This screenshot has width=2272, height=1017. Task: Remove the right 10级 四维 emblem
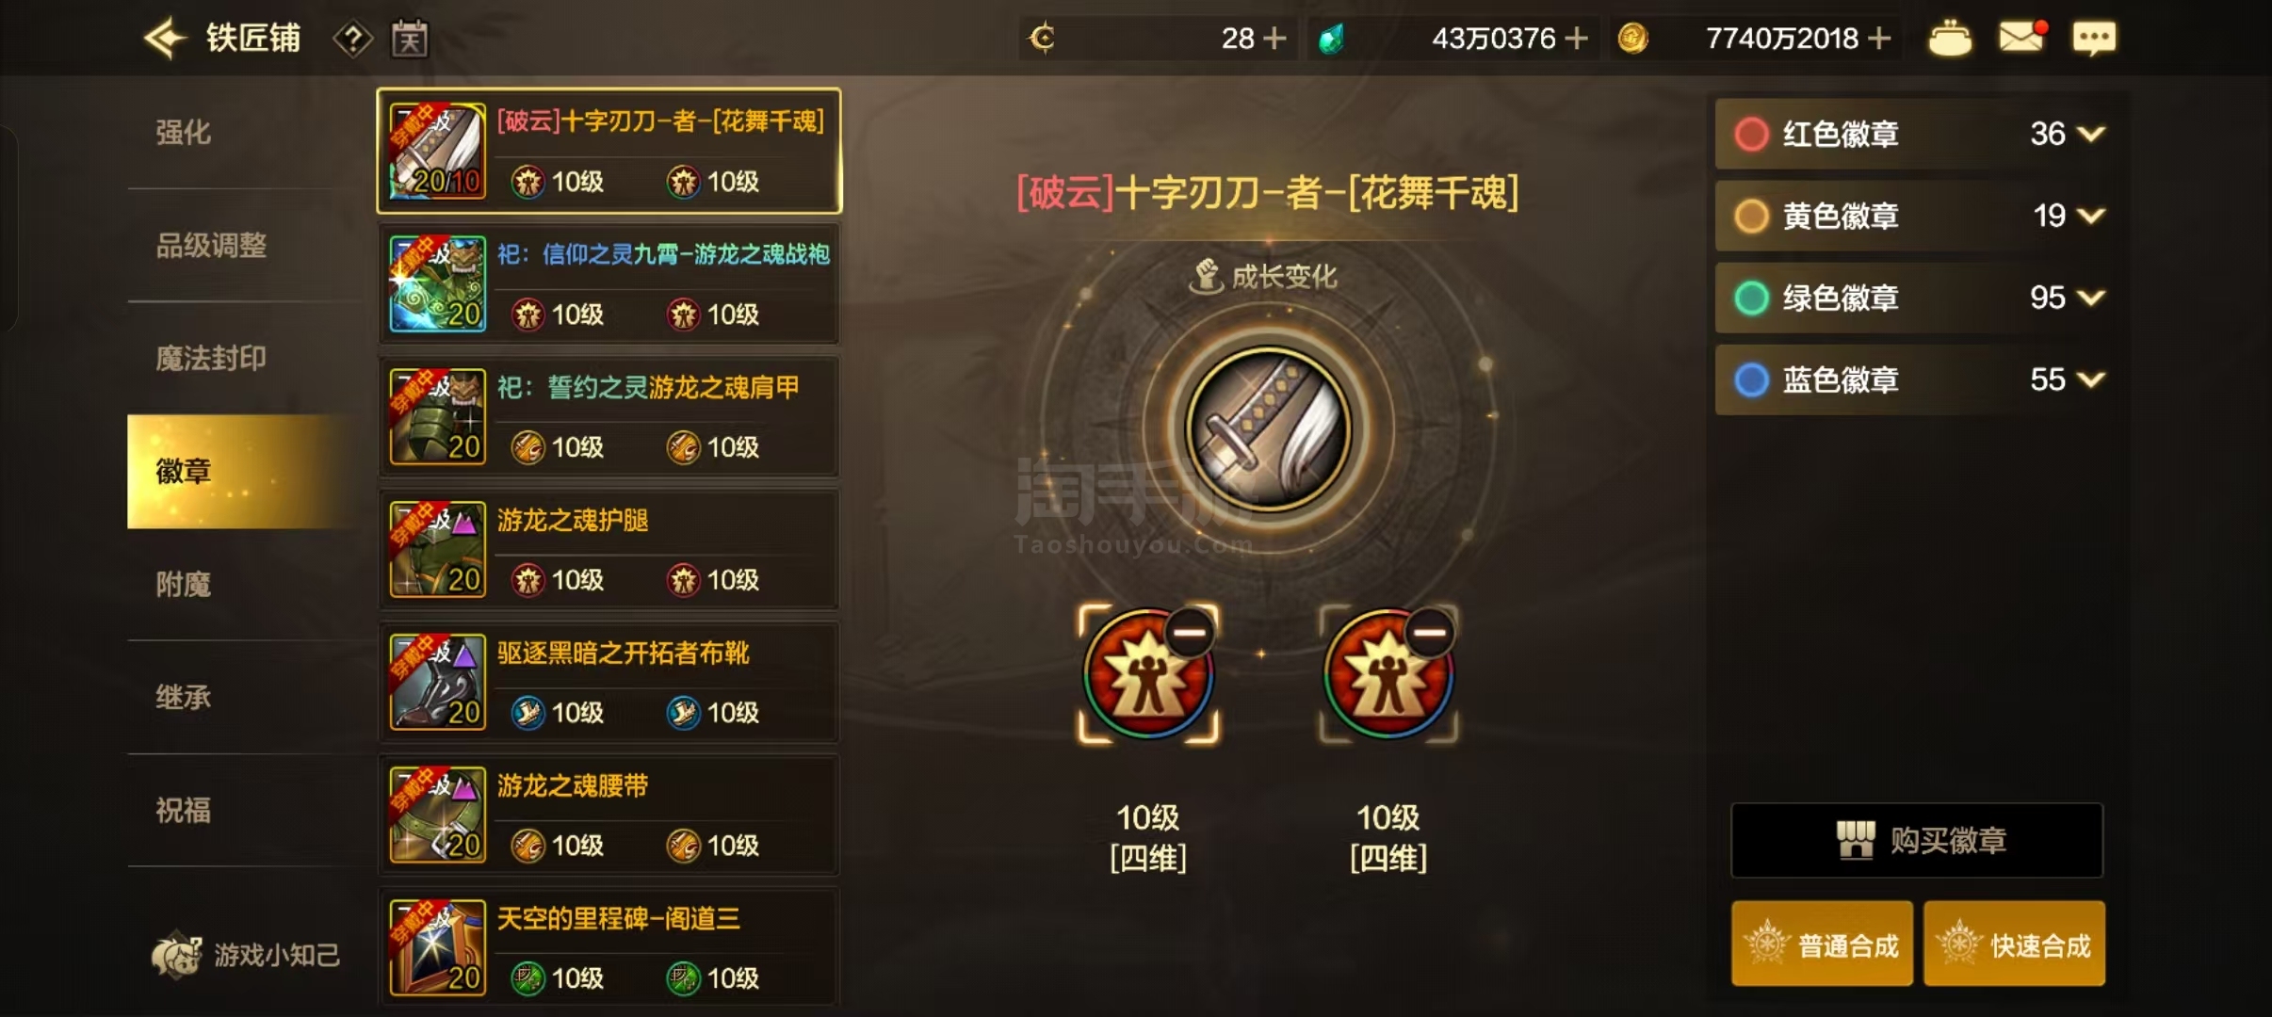tap(1430, 632)
